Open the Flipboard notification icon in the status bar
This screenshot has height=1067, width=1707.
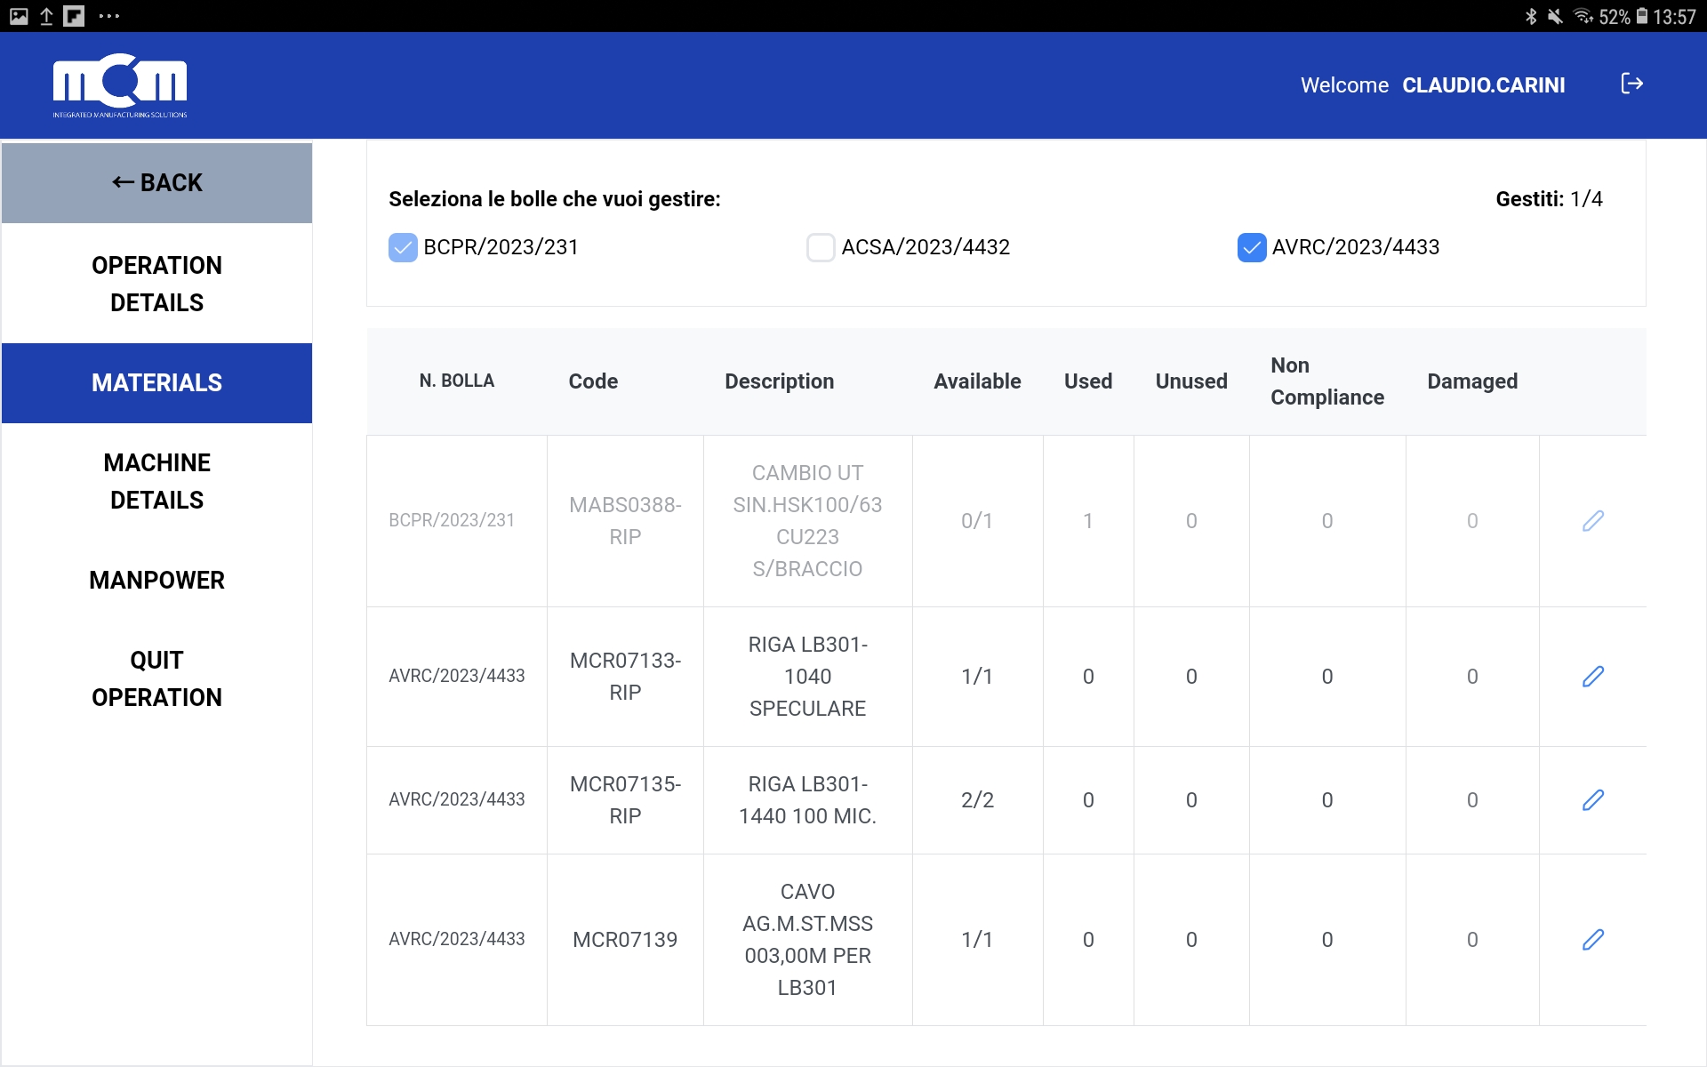pyautogui.click(x=74, y=16)
